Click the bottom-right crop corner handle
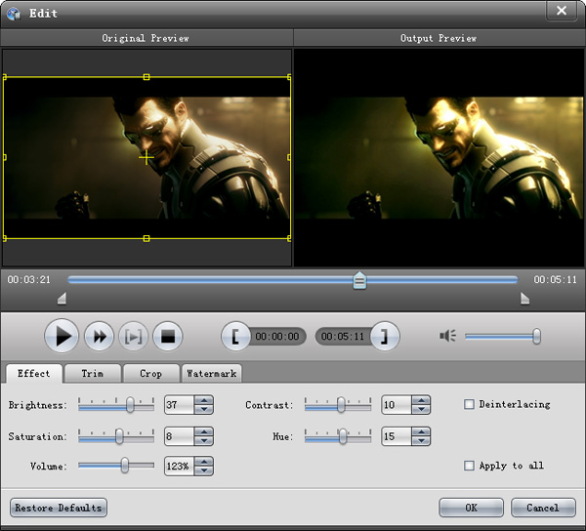Screen dimensions: 586x531 pos(289,238)
